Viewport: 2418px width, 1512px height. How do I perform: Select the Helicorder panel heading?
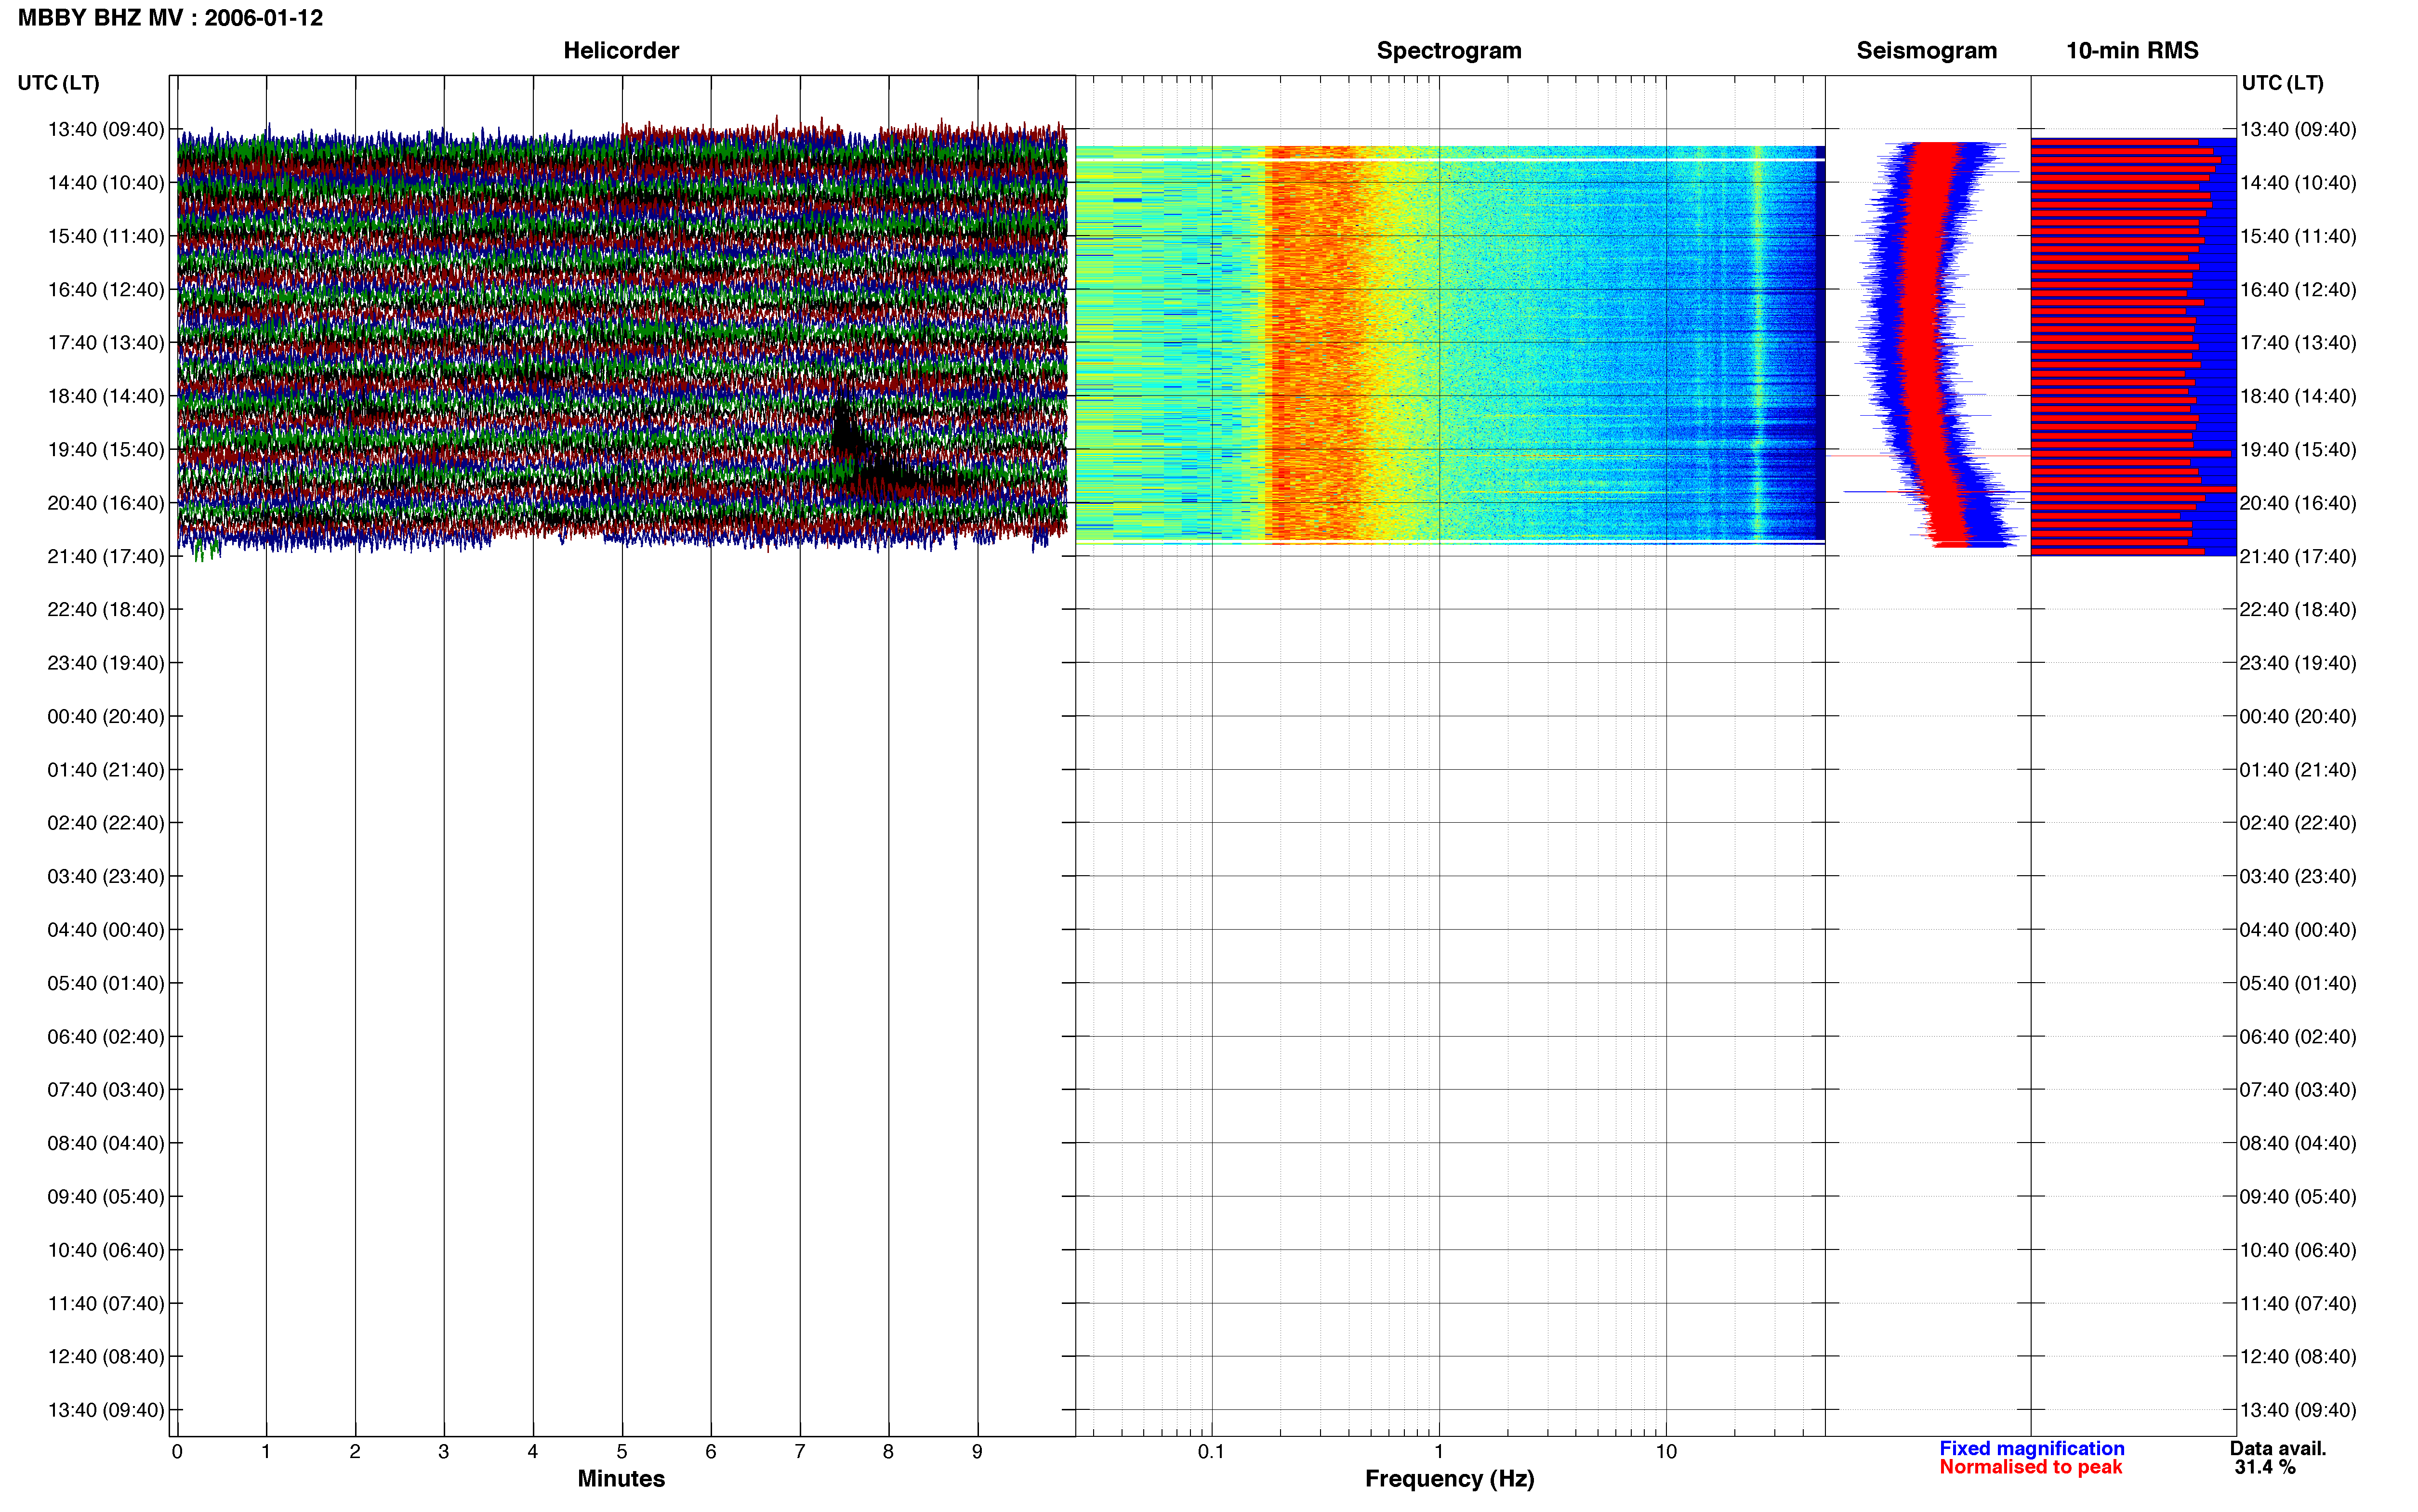point(621,51)
